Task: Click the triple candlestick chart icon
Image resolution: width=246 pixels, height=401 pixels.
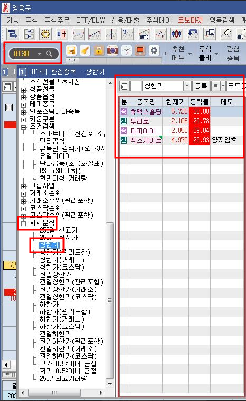Action: [177, 34]
